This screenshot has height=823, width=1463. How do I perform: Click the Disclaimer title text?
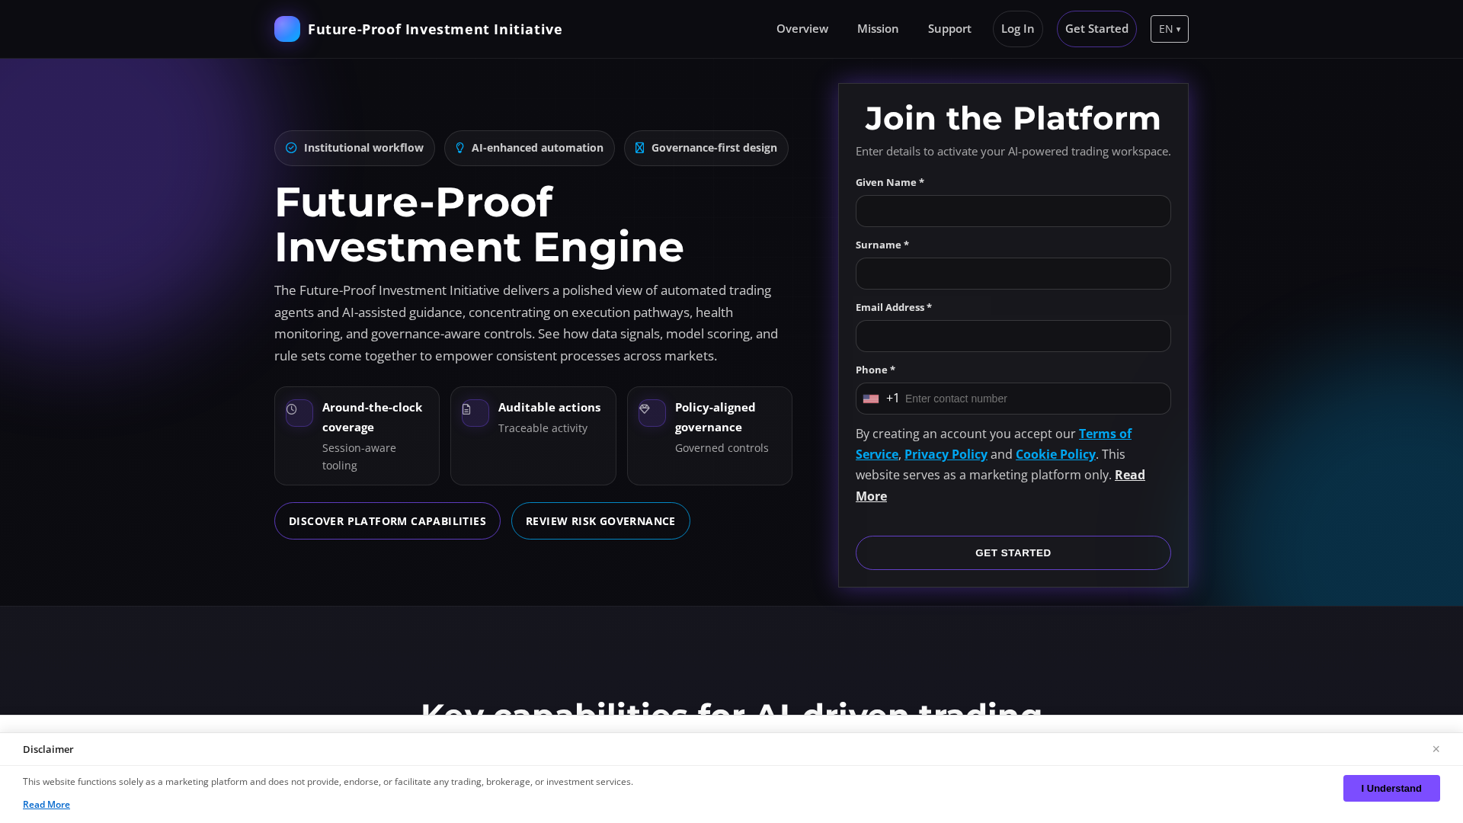click(x=48, y=750)
